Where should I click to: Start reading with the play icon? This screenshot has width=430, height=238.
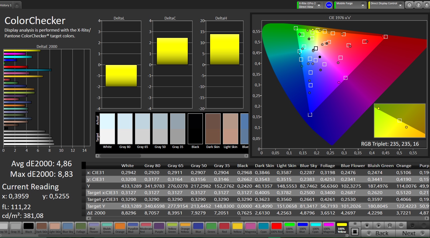[379, 225]
